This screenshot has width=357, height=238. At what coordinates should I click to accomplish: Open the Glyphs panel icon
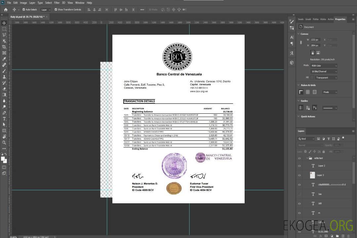292,53
